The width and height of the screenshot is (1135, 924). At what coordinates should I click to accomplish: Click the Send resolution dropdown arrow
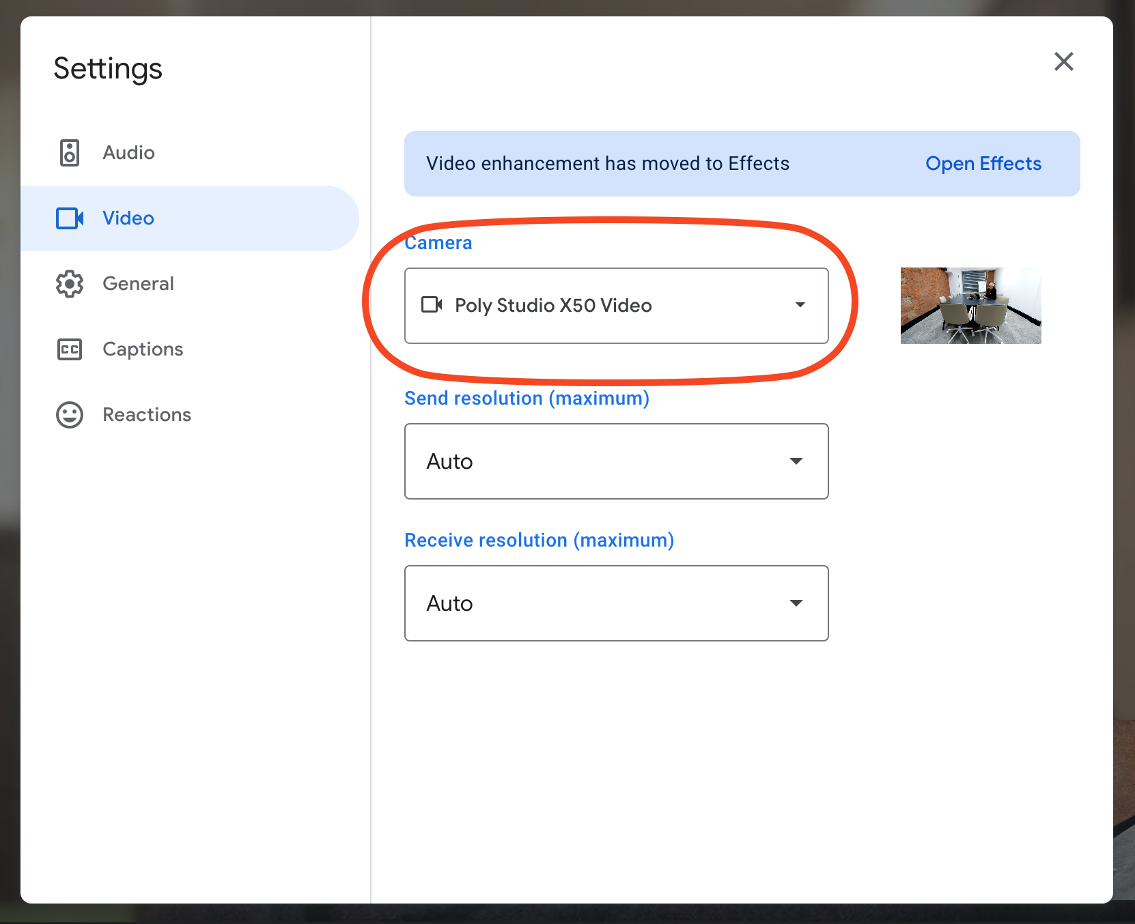[796, 461]
